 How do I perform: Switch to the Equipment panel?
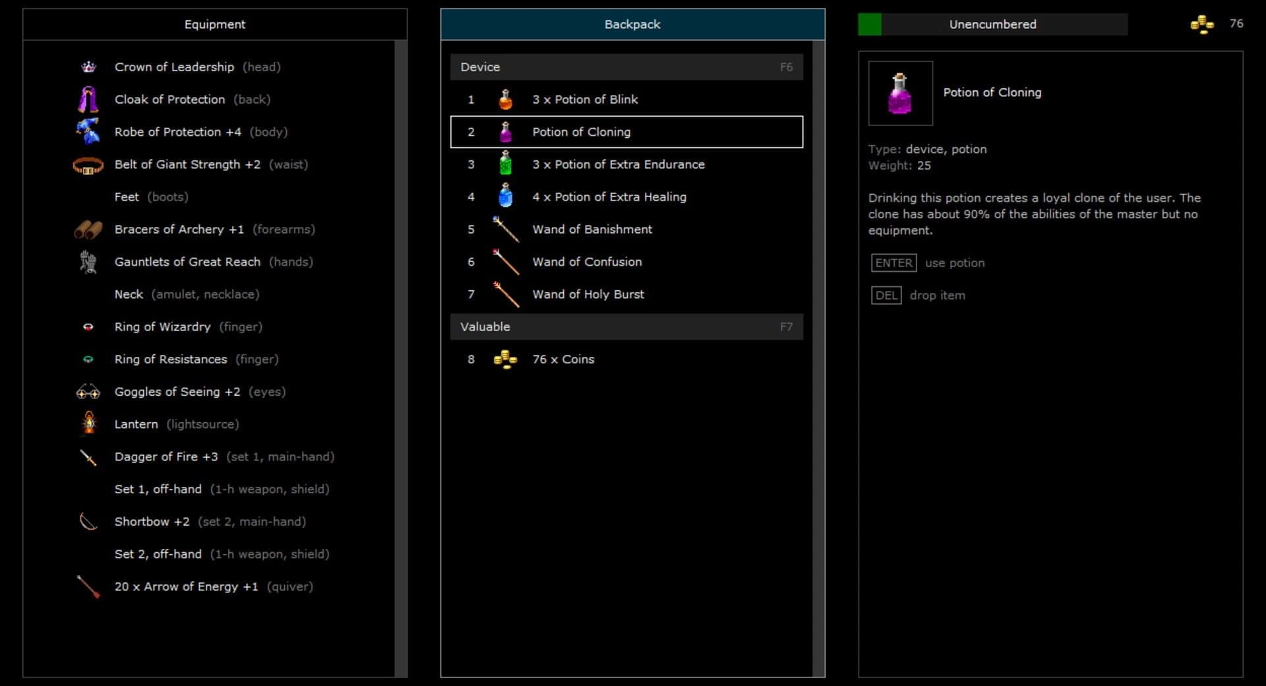[x=216, y=24]
